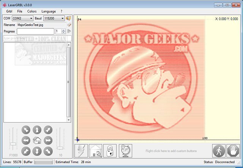
Task: Click the console scrollbar down arrow
Action: (x=69, y=120)
